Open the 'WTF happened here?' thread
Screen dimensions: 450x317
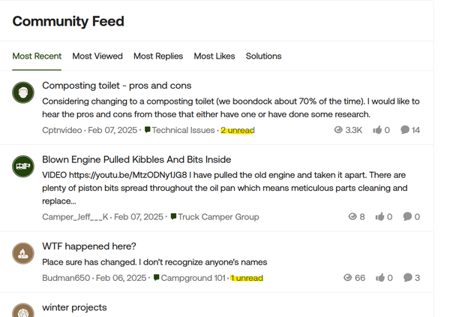tap(89, 246)
